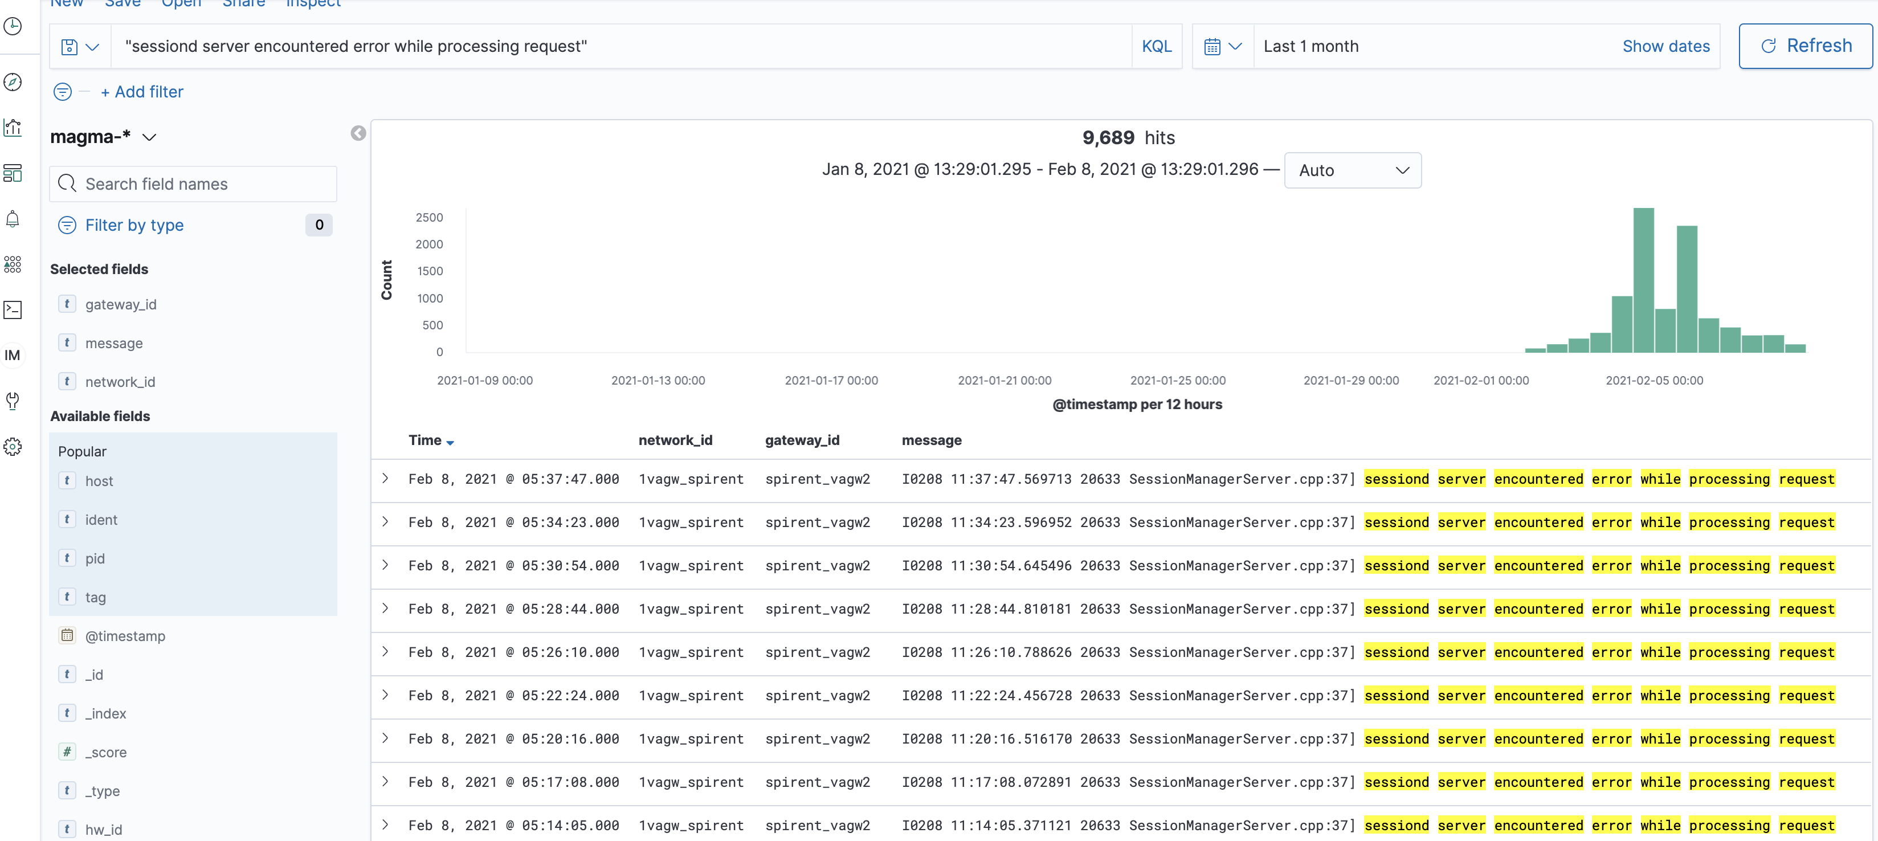Collapse the fields sidebar arrow
1878x841 pixels.
pyautogui.click(x=358, y=133)
